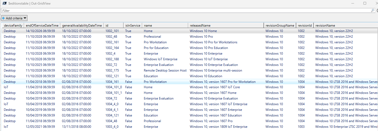Click the revisionId column header

point(305,26)
